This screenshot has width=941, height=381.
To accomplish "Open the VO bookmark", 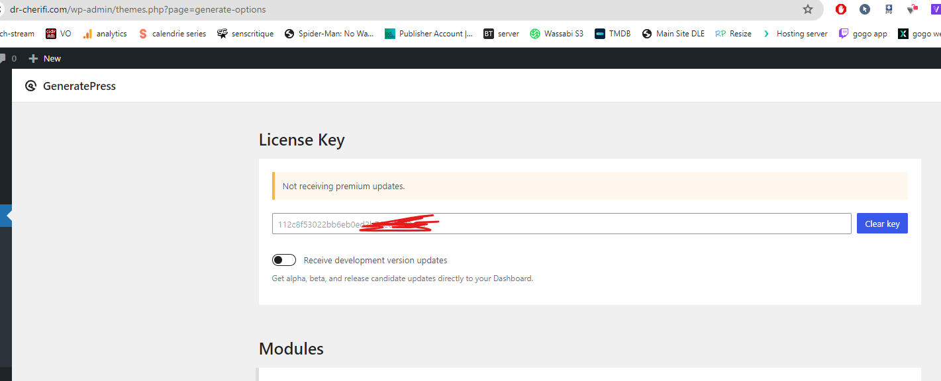I will (x=58, y=34).
